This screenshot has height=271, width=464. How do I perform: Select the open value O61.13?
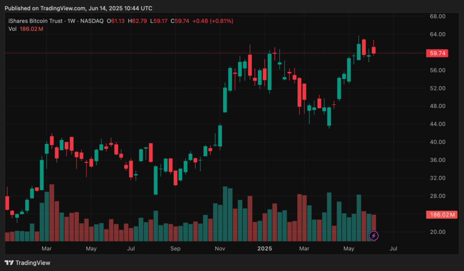pyautogui.click(x=116, y=21)
